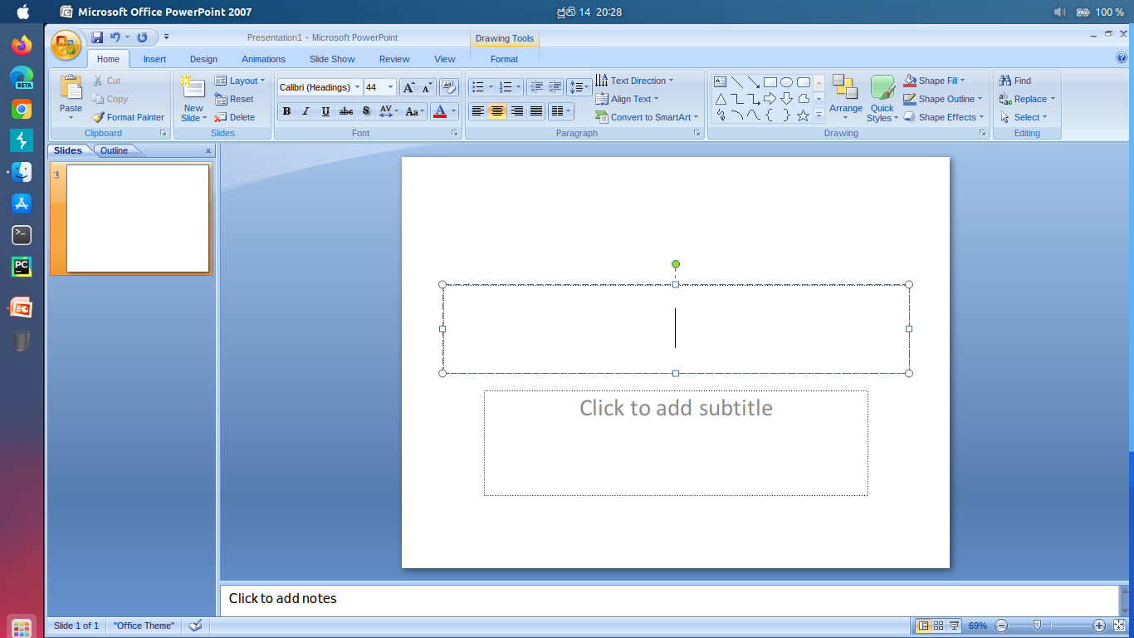Switch to the Outline pane tab
This screenshot has height=638, width=1134.
[115, 150]
